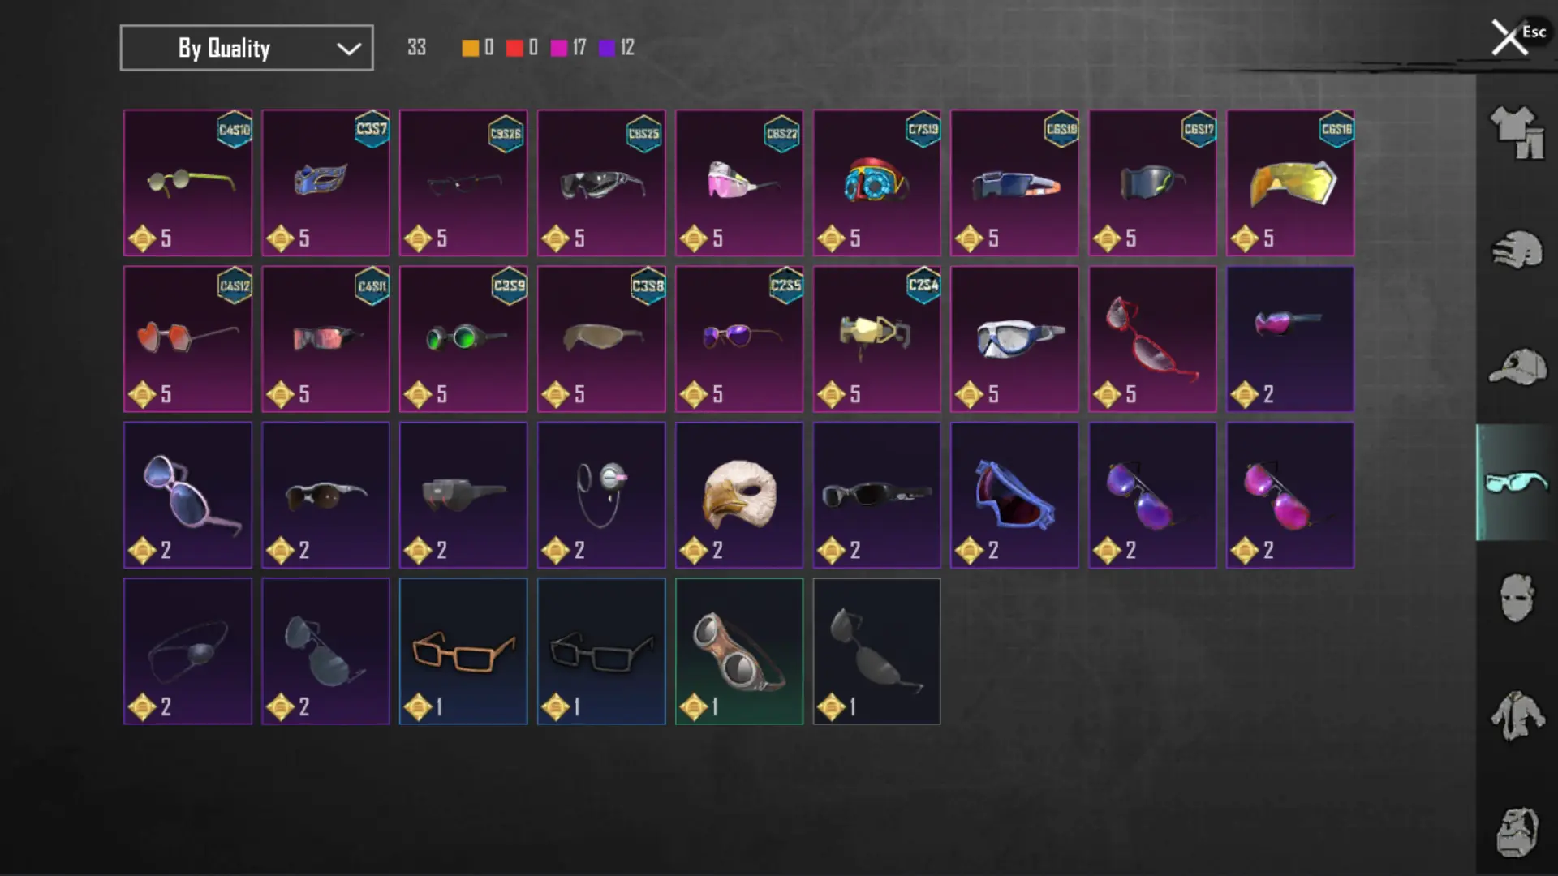Filter by orange quality swatch

(470, 48)
